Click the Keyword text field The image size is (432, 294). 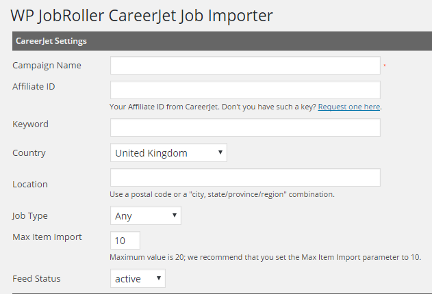click(245, 128)
